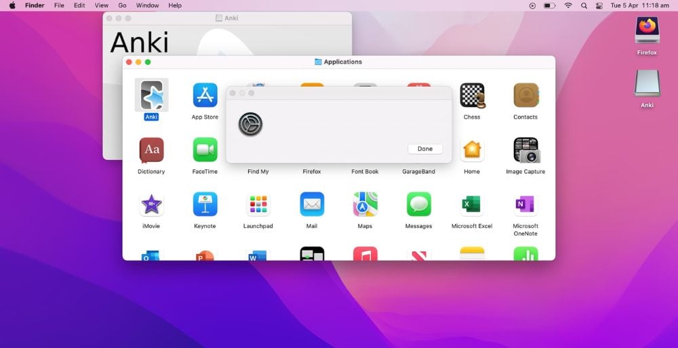The width and height of the screenshot is (678, 348).
Task: Click the play status icon in menu bar
Action: coord(532,5)
